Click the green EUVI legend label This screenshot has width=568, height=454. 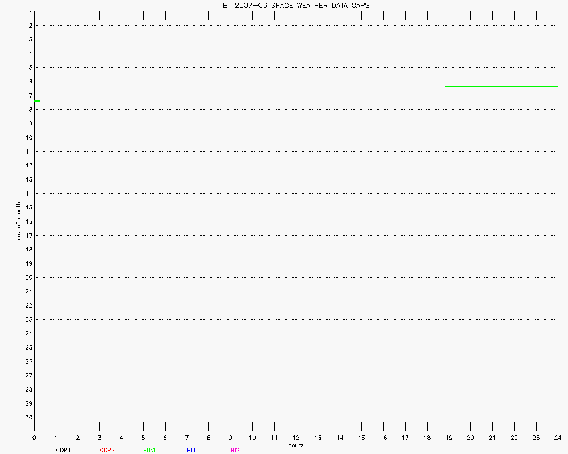(x=150, y=450)
